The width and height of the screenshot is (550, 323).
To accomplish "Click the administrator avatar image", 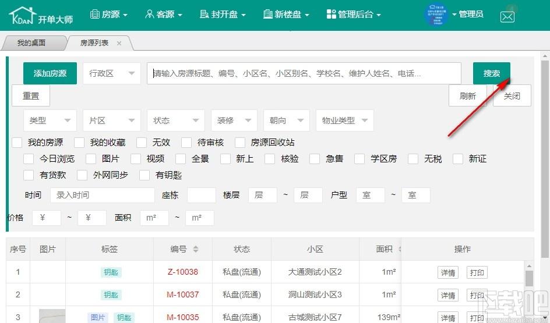I will (x=436, y=15).
